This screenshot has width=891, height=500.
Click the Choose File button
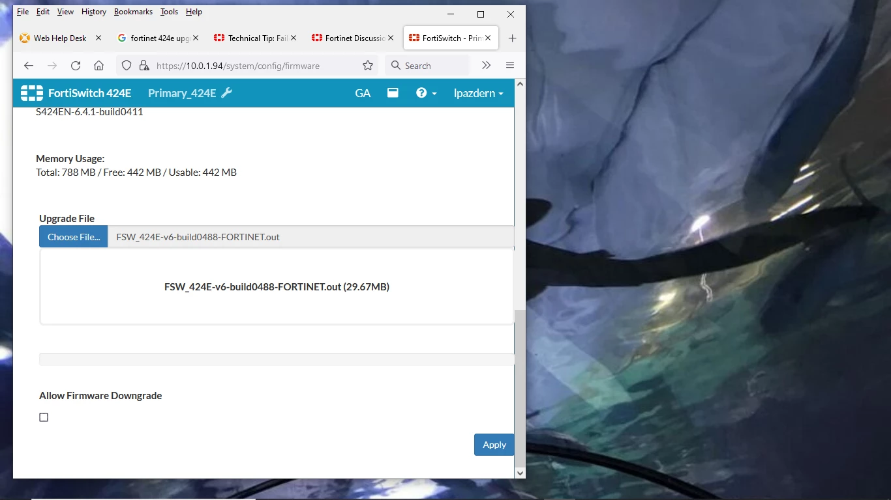[74, 237]
